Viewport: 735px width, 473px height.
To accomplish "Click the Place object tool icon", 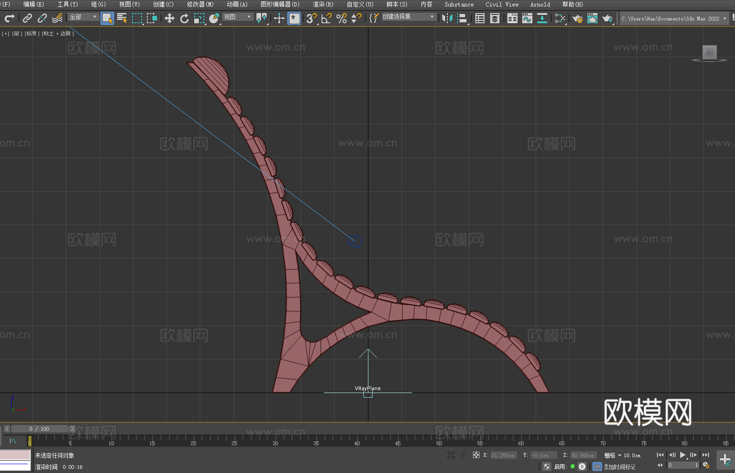I will (x=214, y=18).
